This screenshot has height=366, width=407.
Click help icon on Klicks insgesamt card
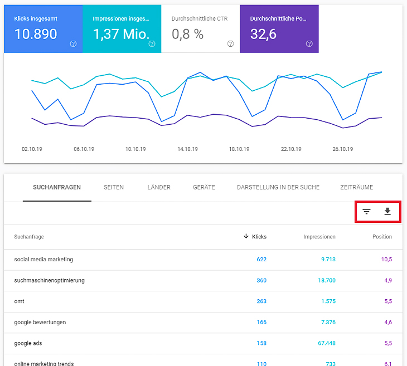(73, 44)
